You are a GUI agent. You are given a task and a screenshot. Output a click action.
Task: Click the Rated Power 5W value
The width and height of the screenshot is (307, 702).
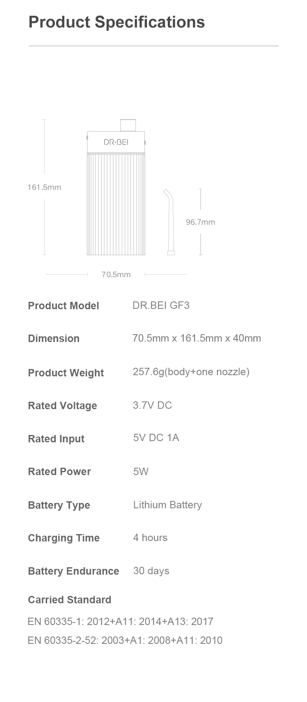click(141, 471)
